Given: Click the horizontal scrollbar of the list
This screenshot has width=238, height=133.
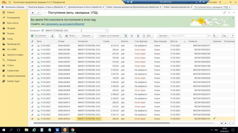Looking at the screenshot, I should point(102,123).
